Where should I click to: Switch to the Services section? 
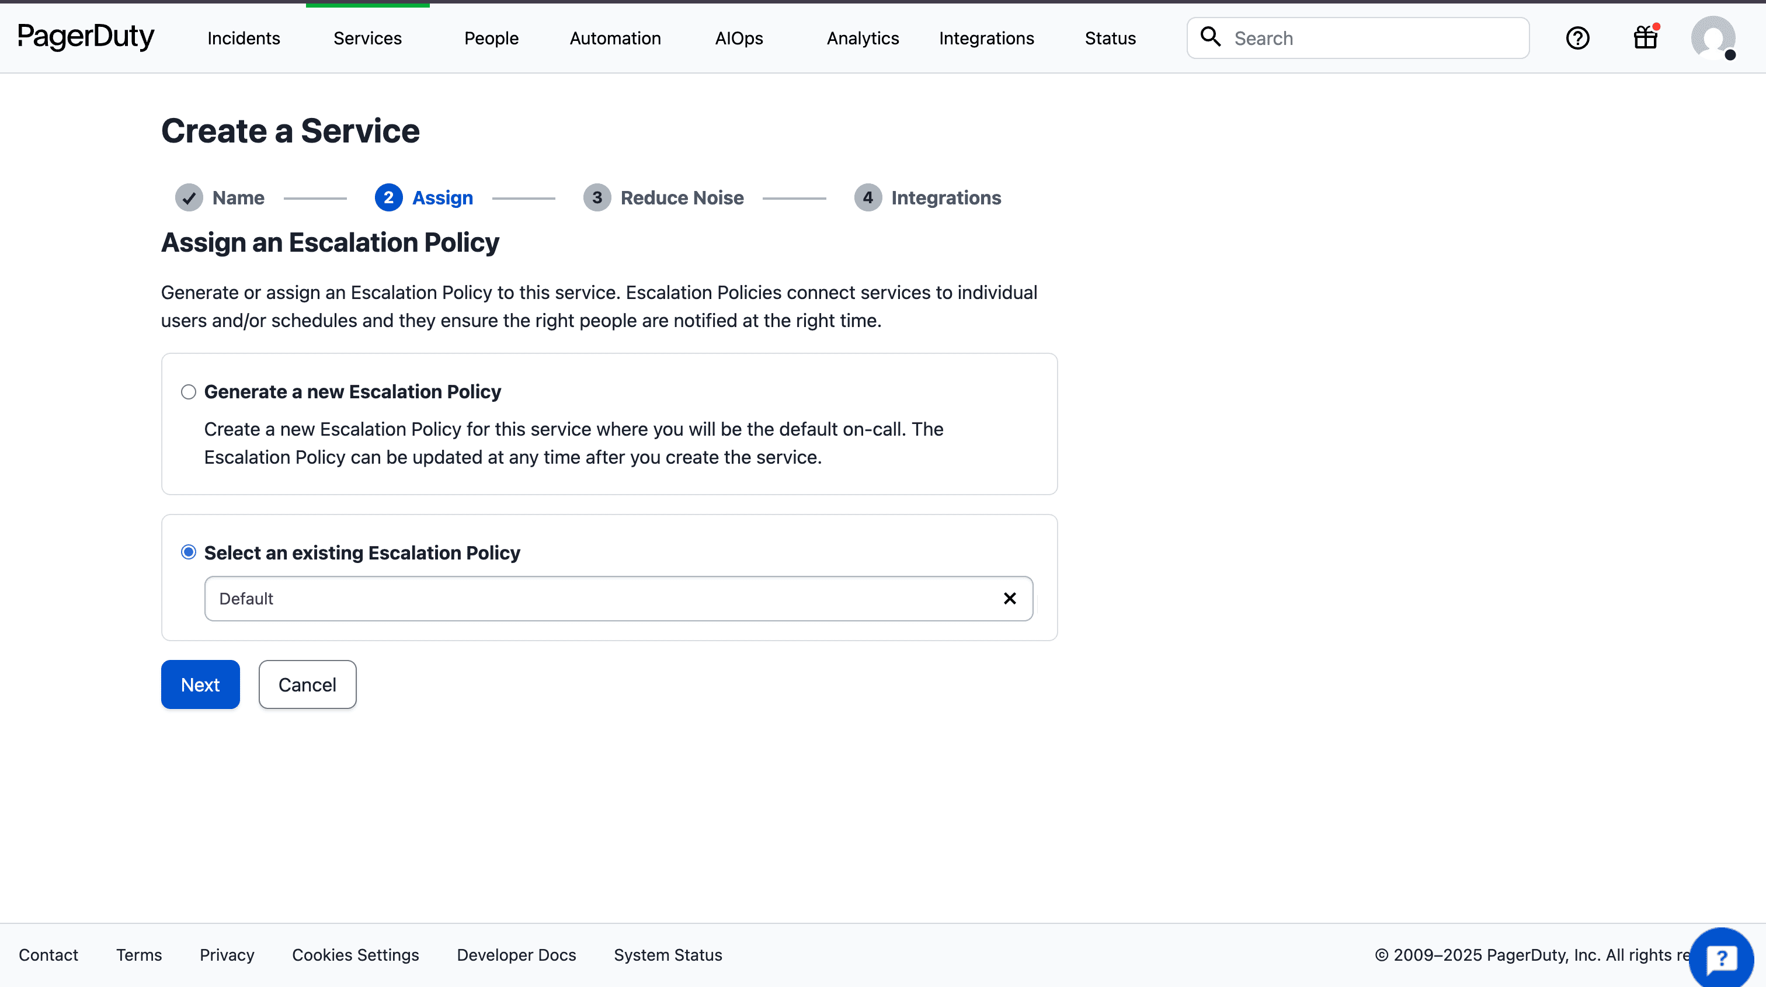click(x=367, y=38)
